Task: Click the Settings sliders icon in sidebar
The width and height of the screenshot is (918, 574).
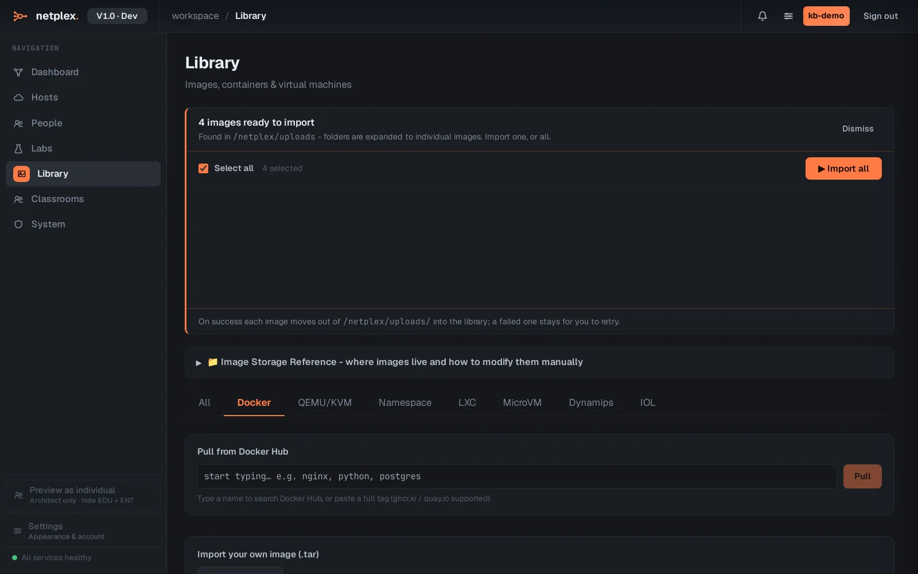Action: pos(18,531)
